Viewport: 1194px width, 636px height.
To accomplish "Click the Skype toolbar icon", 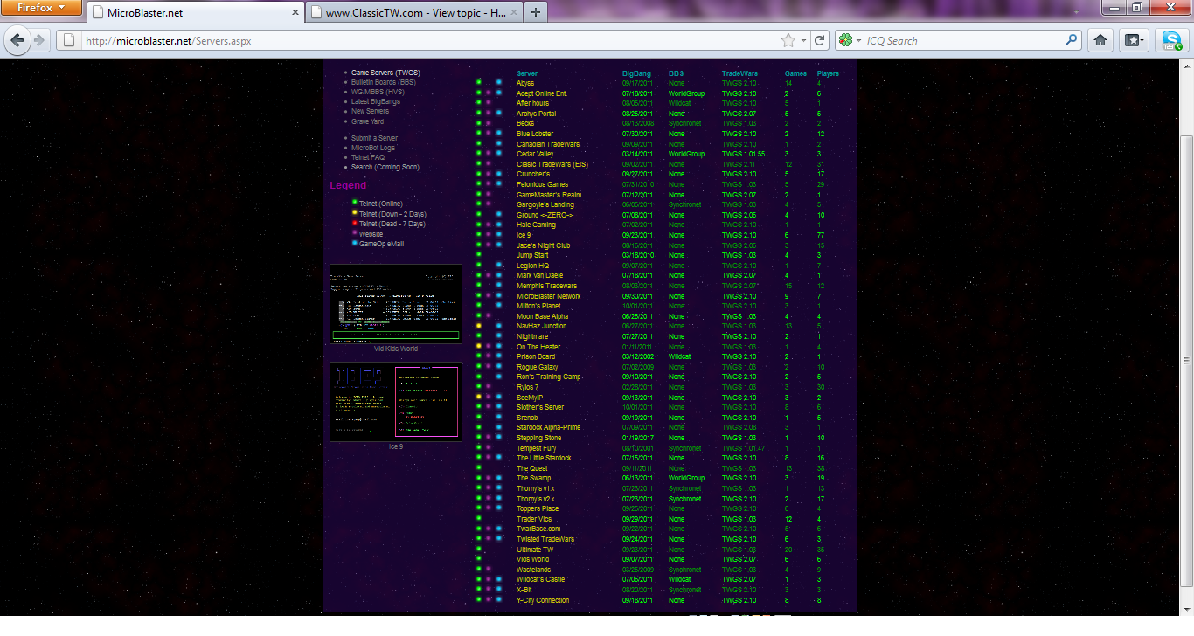I will (x=1170, y=40).
